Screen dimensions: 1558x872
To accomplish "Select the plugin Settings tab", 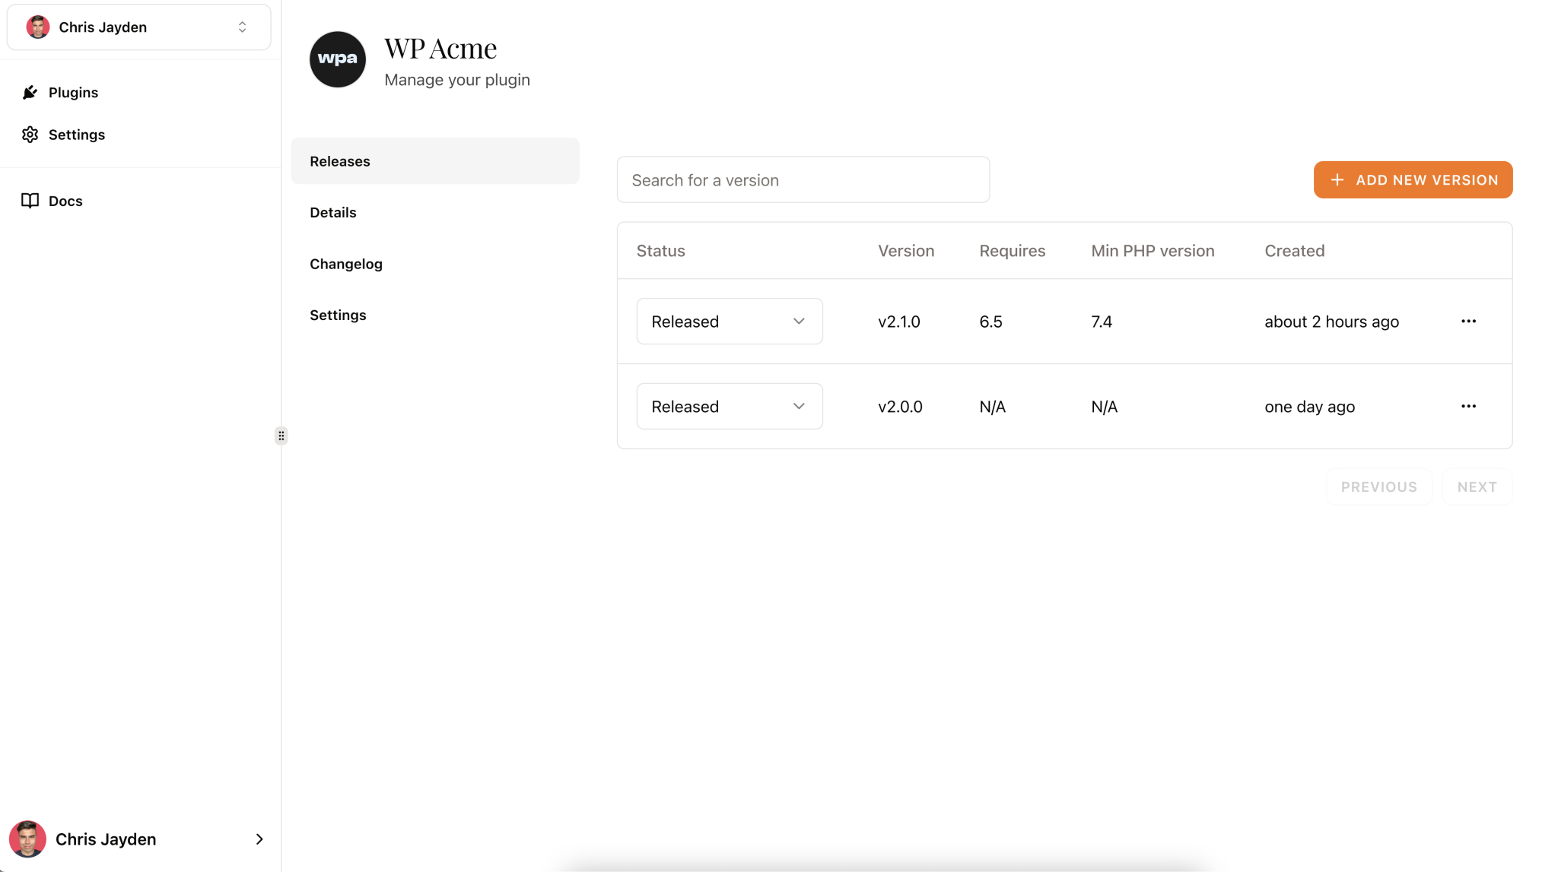I will tap(338, 314).
